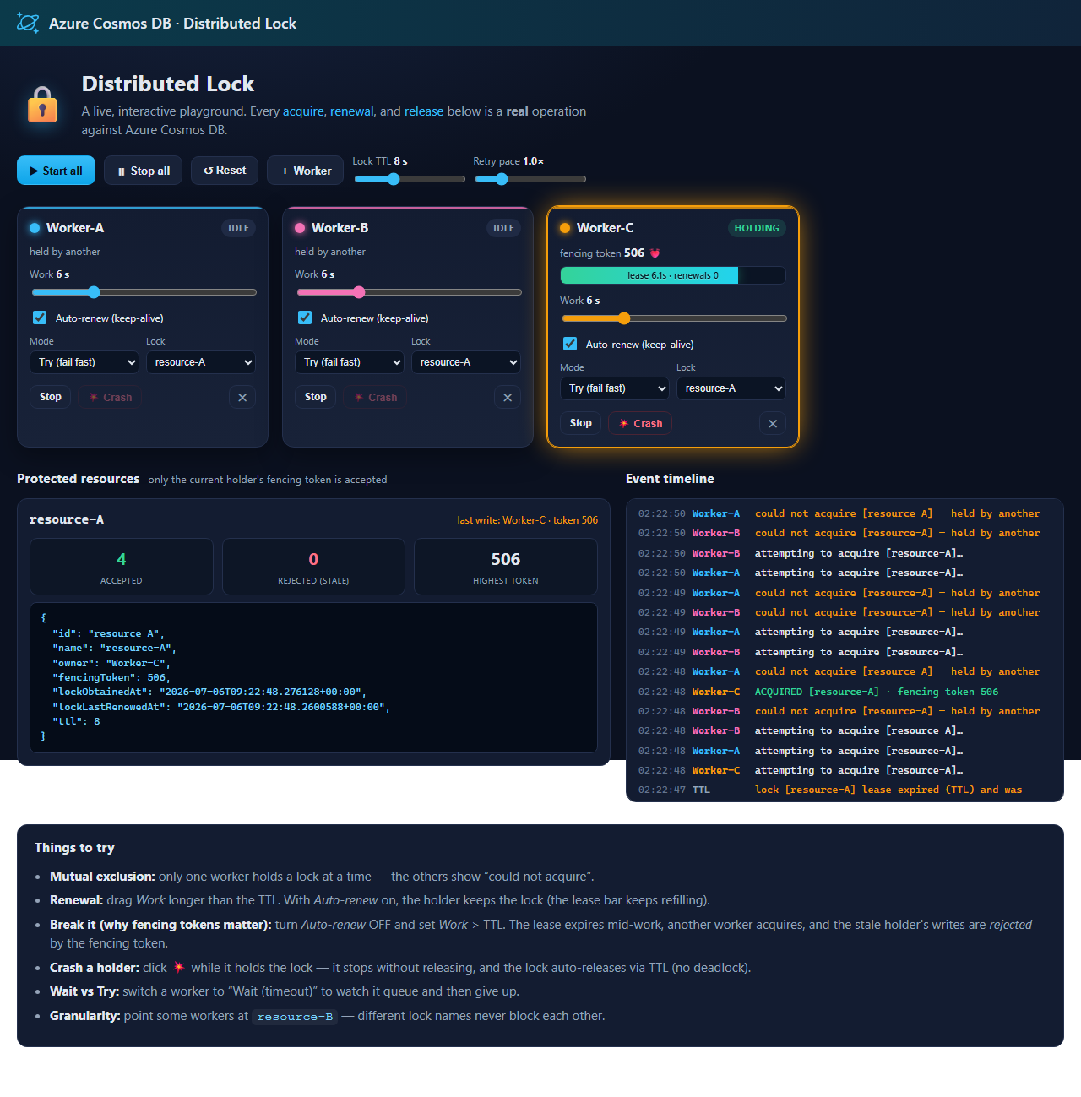Stop Worker-A
The width and height of the screenshot is (1081, 1097).
coord(51,397)
